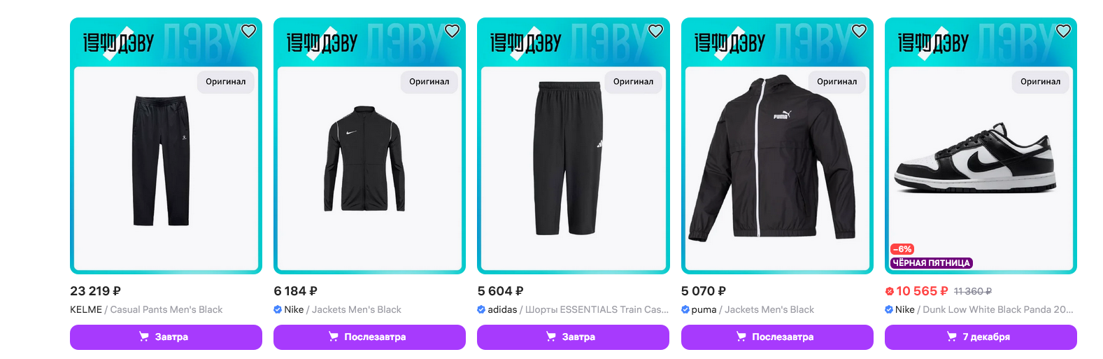The image size is (1103, 359).
Task: Click heart icon on puma jacket card
Action: point(859,31)
